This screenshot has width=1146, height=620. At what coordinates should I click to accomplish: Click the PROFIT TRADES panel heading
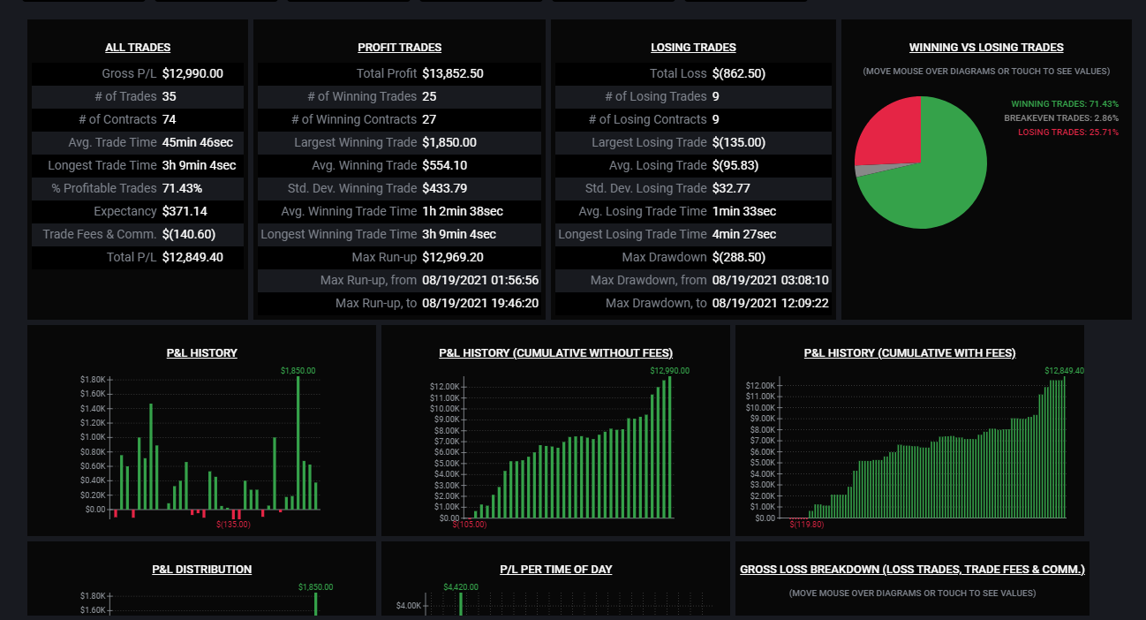(x=400, y=48)
